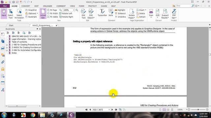Go to the last page
211x118 pixels.
pos(116,109)
